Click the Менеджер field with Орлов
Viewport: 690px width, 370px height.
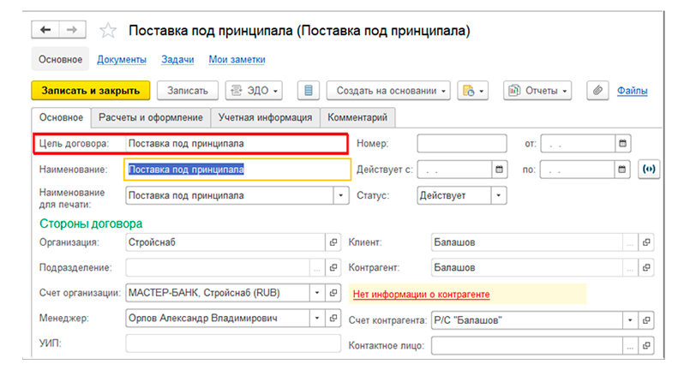click(218, 318)
